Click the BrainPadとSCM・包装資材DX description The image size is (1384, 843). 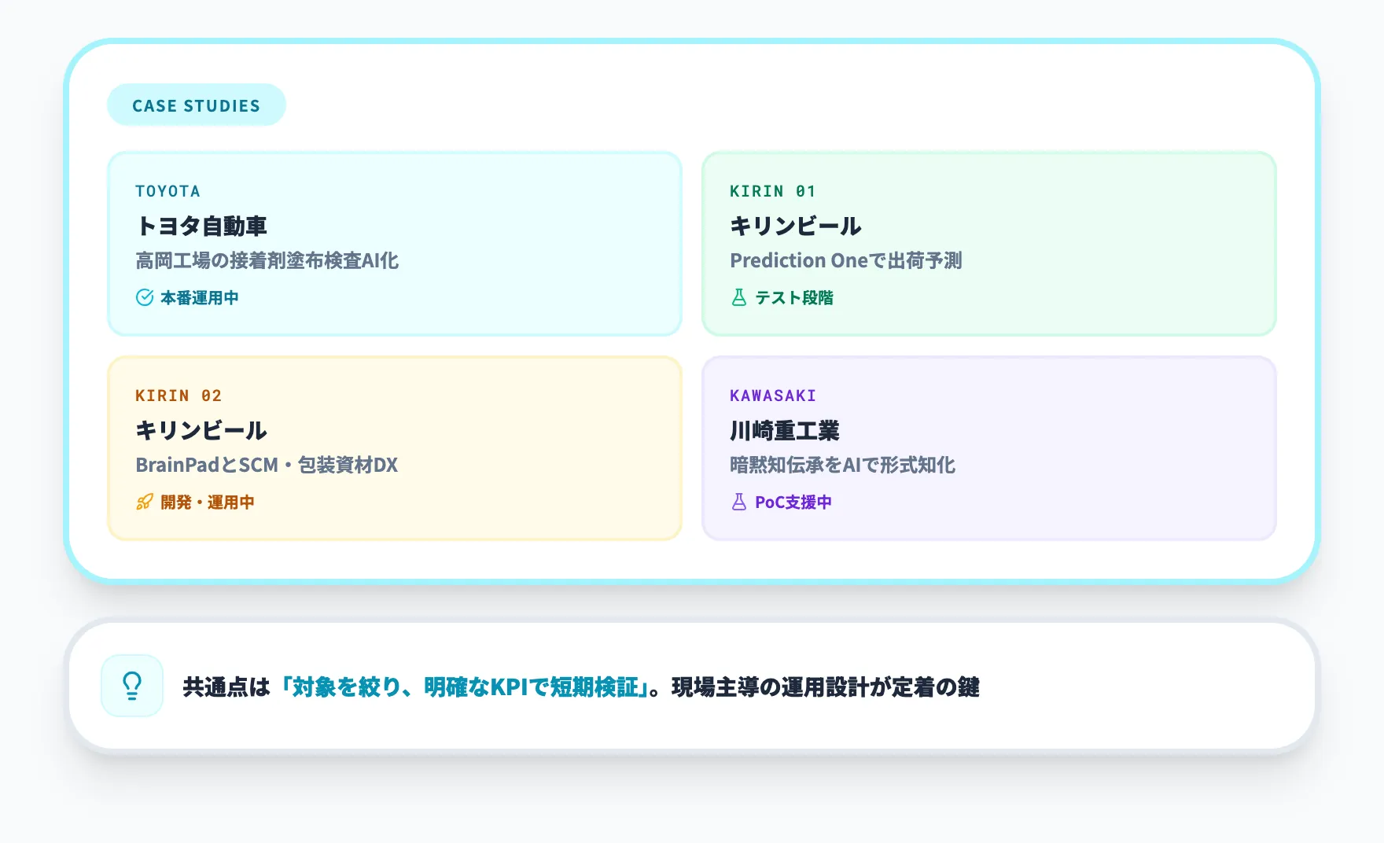(x=267, y=465)
